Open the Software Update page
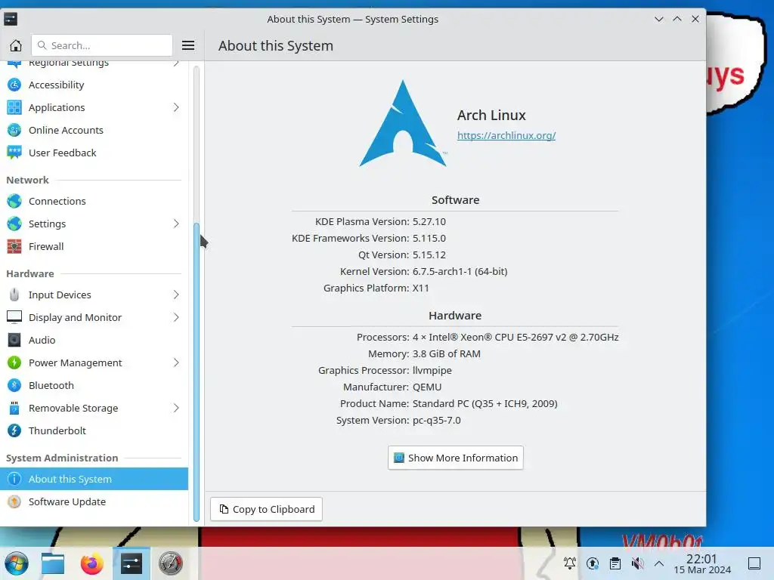774x580 pixels. (94, 501)
